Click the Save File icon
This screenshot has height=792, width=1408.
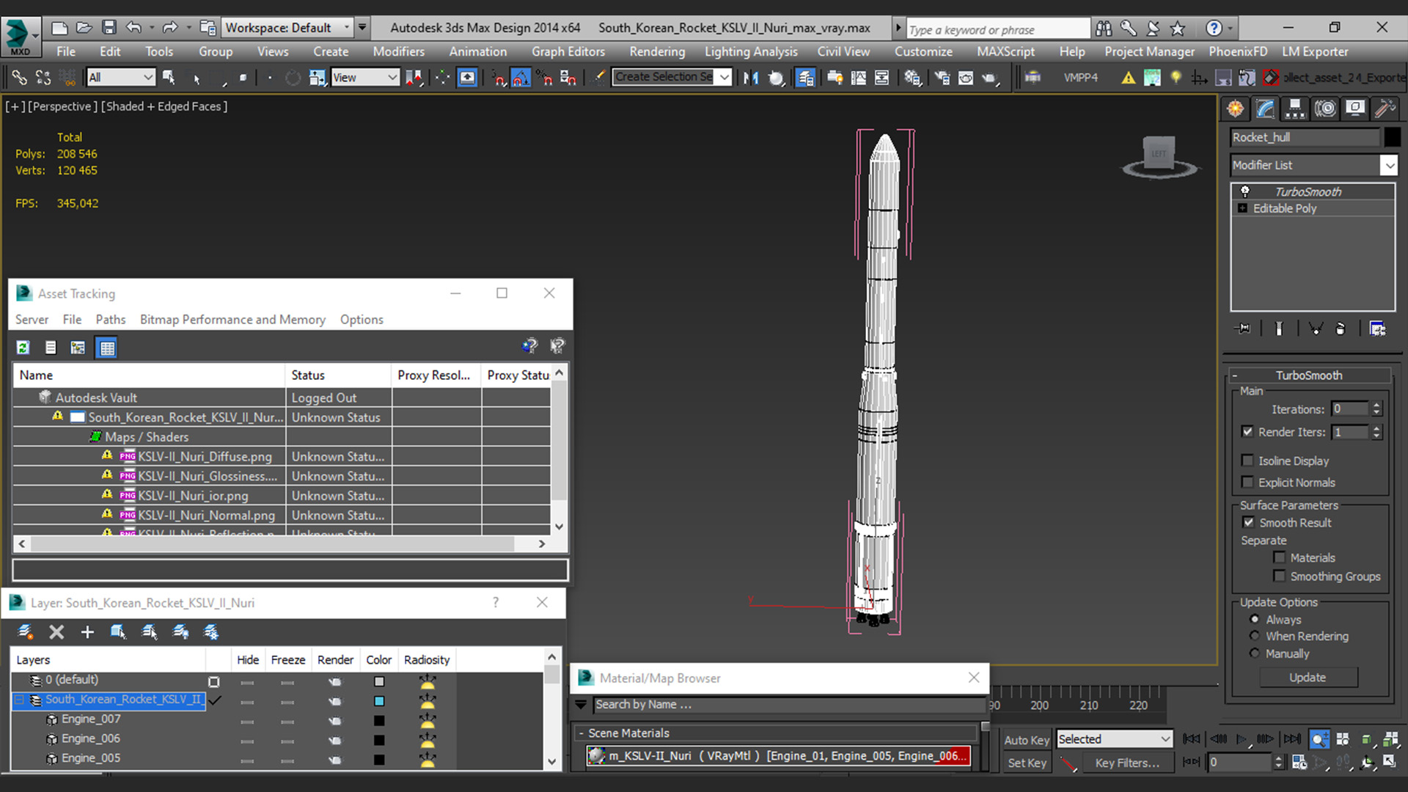point(109,28)
